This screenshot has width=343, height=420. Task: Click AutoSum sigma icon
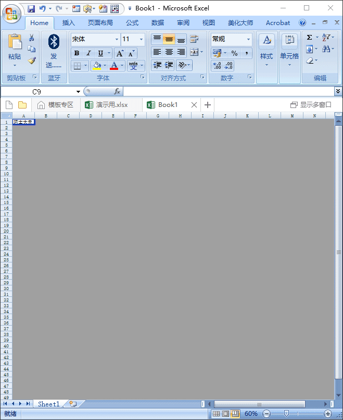click(x=309, y=37)
